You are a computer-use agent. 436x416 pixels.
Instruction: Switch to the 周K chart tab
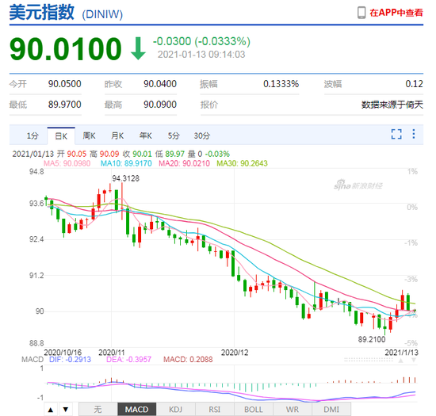89,135
